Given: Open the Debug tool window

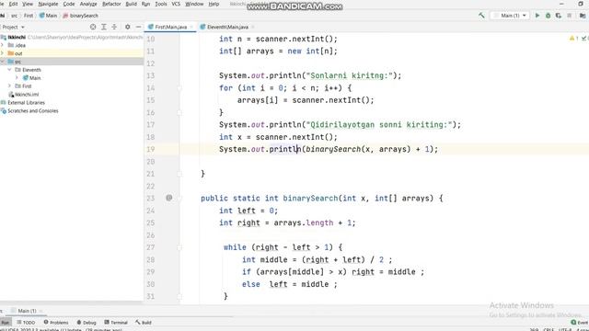Looking at the screenshot, I should click(x=87, y=323).
